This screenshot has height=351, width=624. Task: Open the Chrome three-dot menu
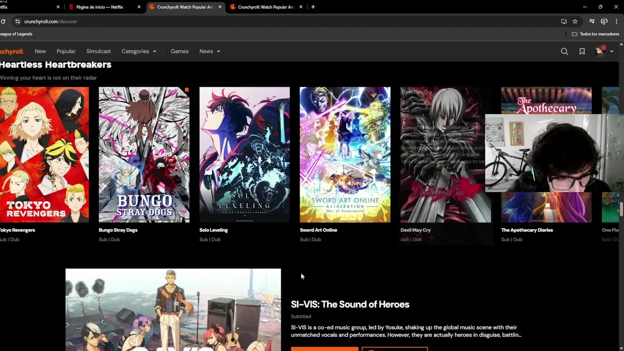(617, 21)
